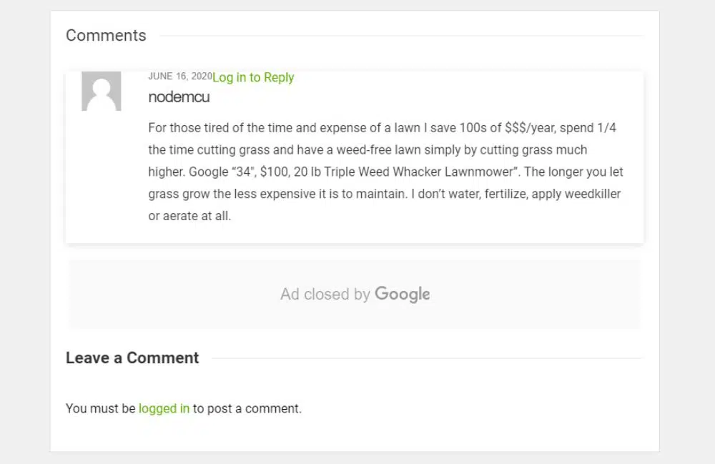Image resolution: width=715 pixels, height=464 pixels.
Task: Click the Comments section heading
Action: (106, 36)
